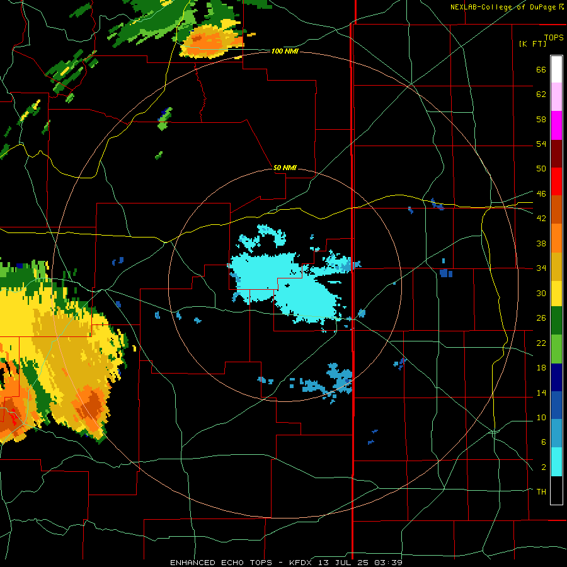
Task: Click the cyan legend swatch
Action: (556, 462)
